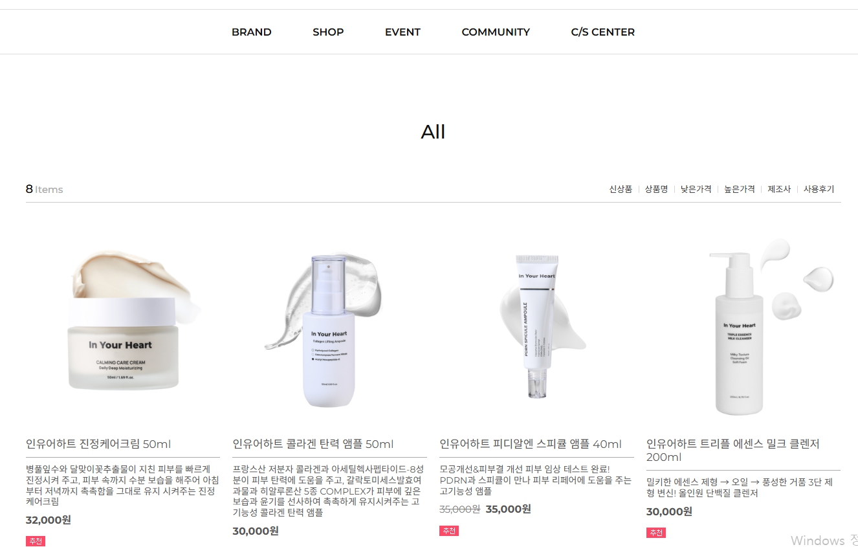This screenshot has width=858, height=547.
Task: Go to the EVENT menu
Action: (402, 32)
